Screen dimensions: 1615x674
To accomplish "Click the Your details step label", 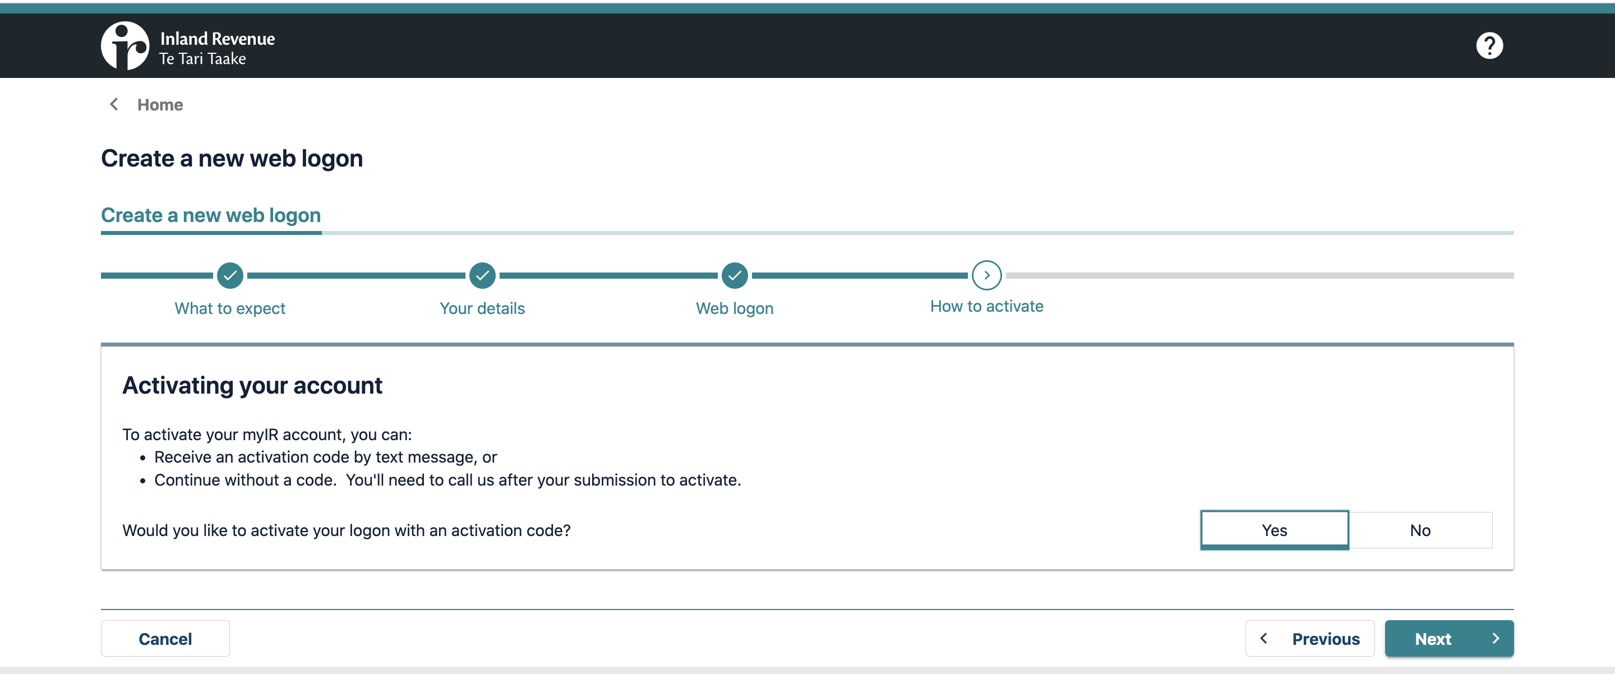I will point(482,308).
